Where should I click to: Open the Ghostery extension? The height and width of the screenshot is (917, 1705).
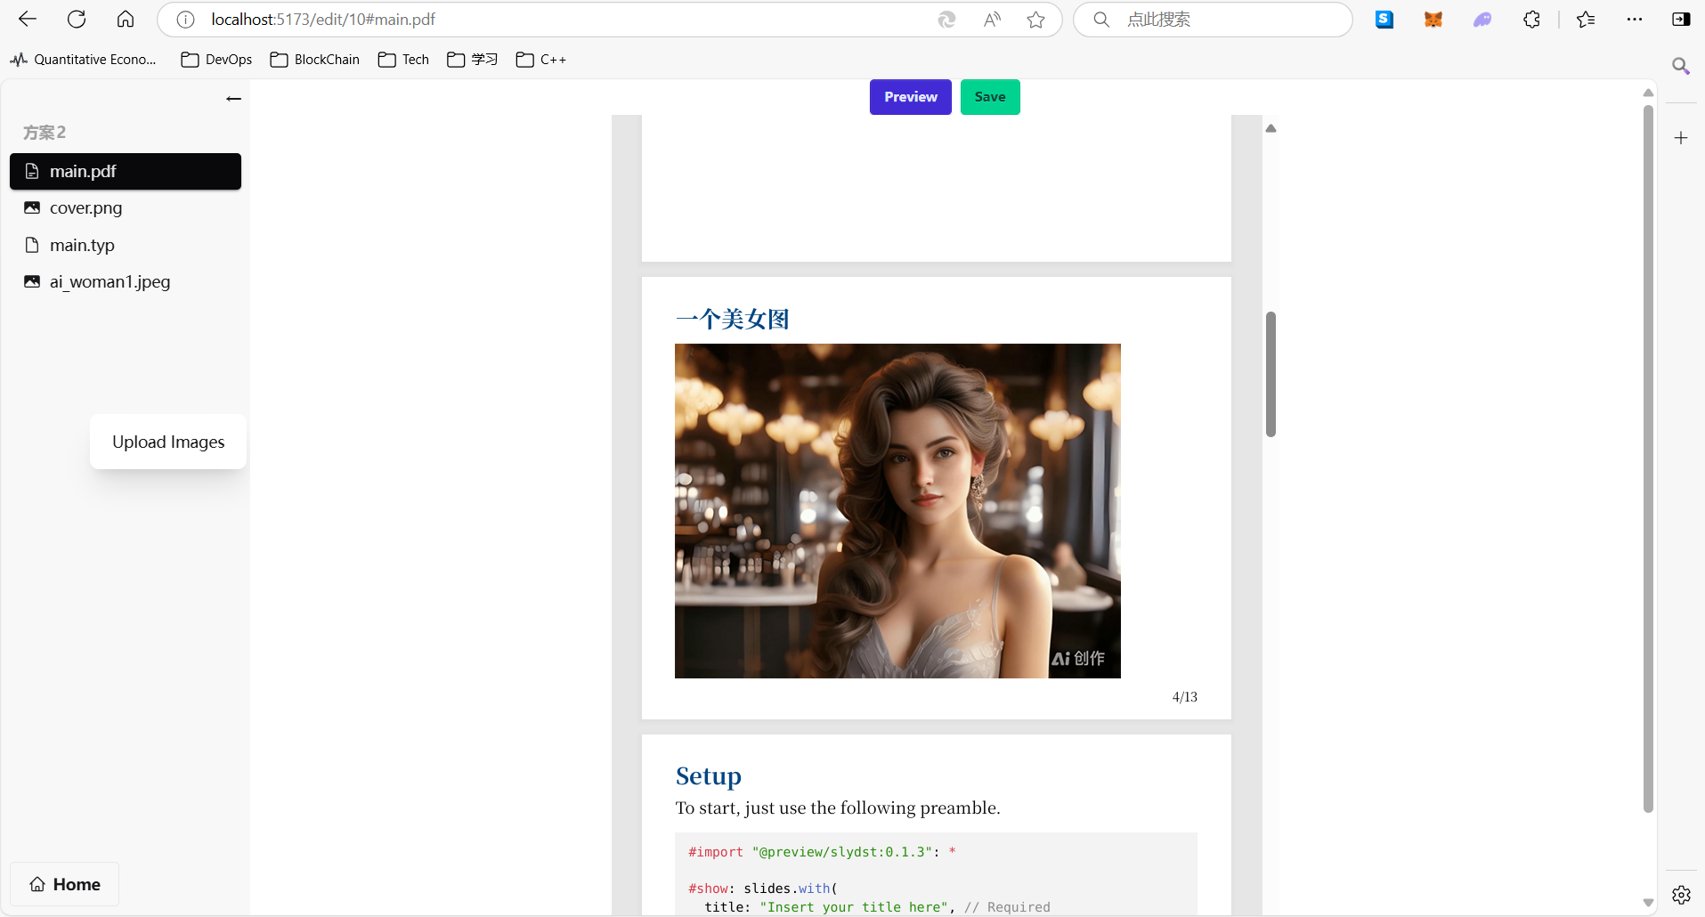tap(1483, 19)
